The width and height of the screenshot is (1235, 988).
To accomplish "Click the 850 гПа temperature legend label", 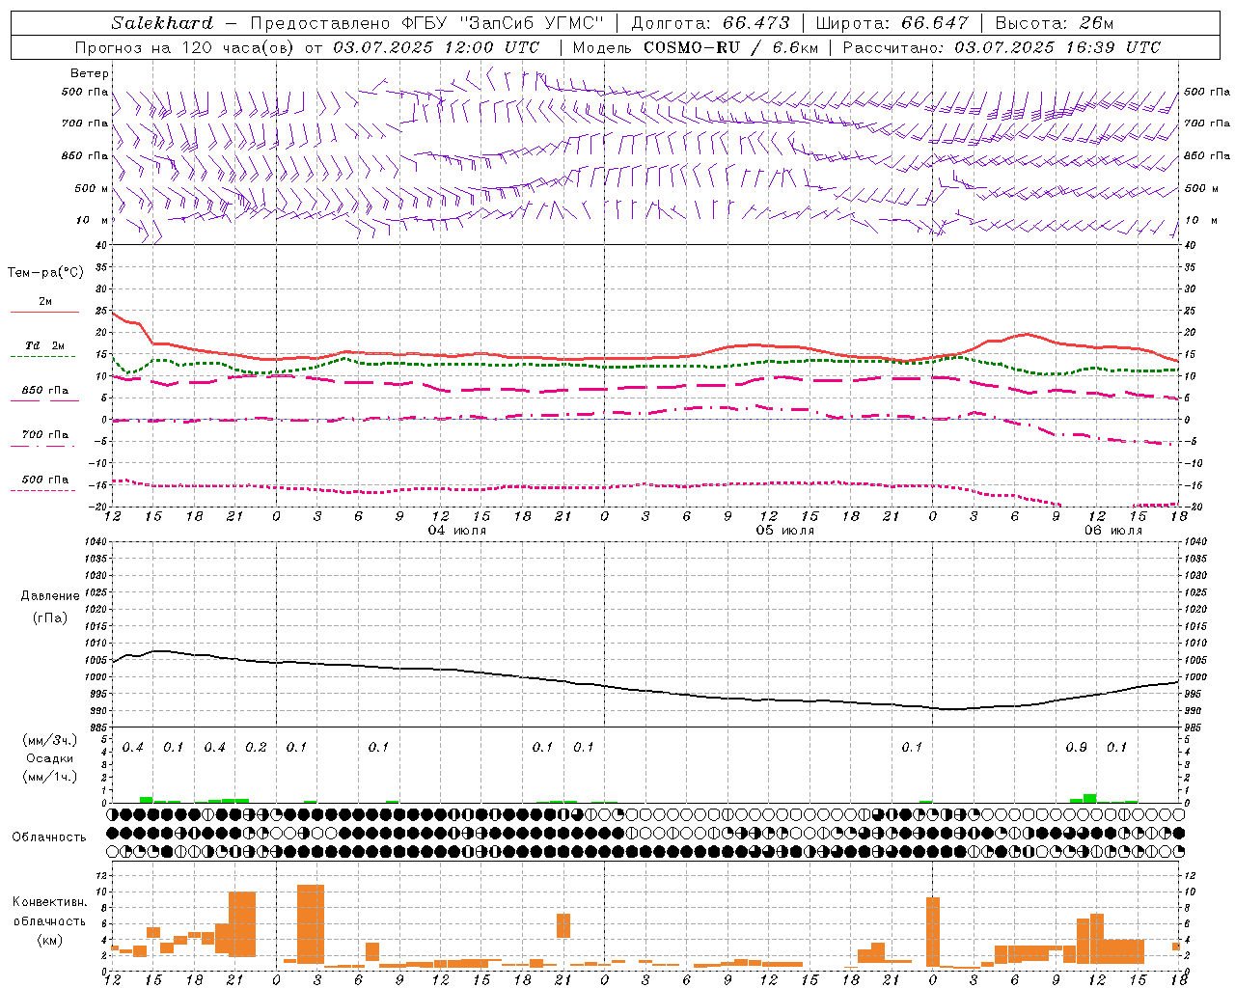I will pyautogui.click(x=45, y=391).
